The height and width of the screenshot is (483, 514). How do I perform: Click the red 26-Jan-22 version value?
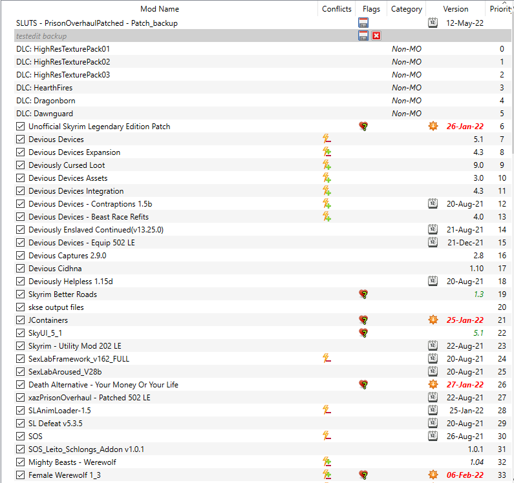tap(465, 127)
